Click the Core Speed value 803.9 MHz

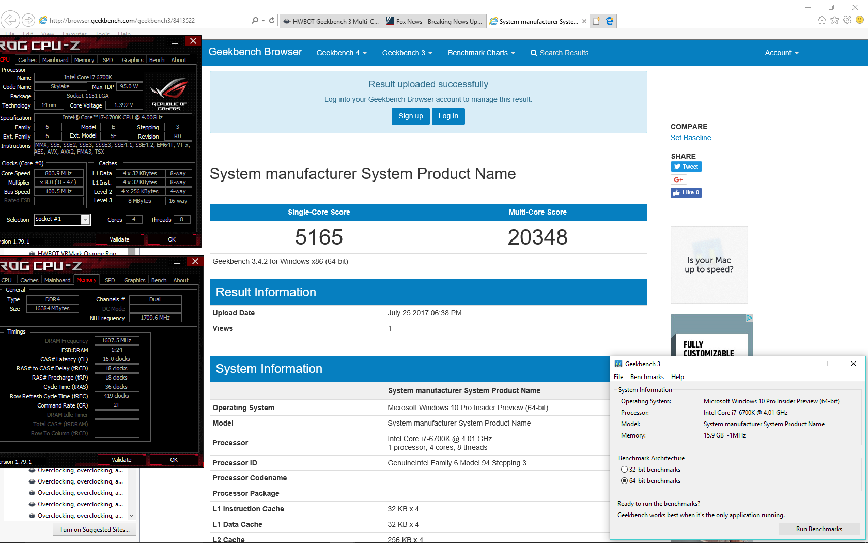[59, 174]
